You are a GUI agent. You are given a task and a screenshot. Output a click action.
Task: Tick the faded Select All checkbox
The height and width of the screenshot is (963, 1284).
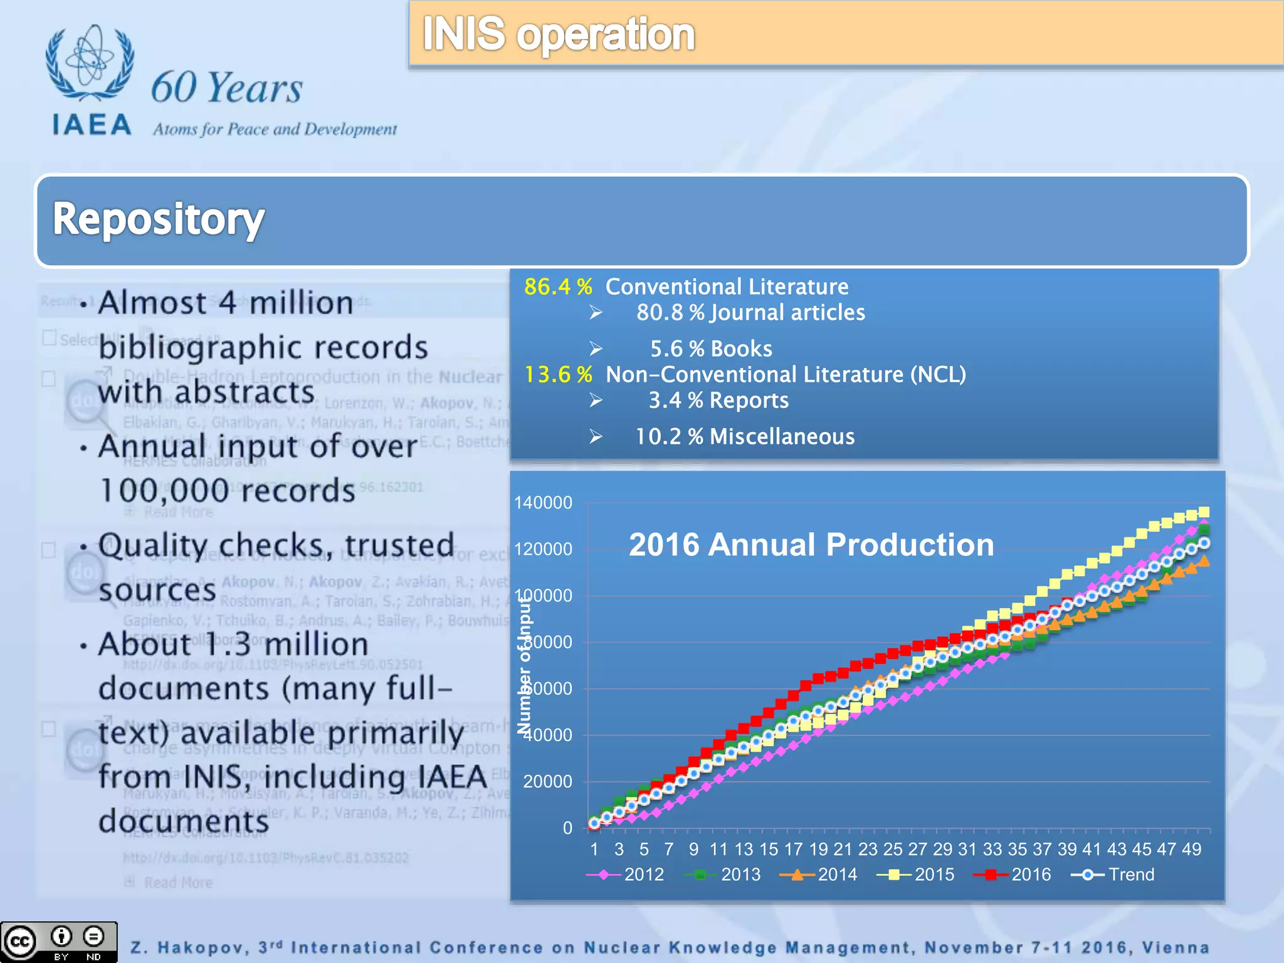49,338
